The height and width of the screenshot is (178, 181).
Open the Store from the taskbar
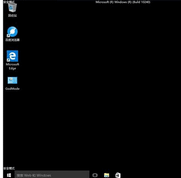(x=118, y=175)
